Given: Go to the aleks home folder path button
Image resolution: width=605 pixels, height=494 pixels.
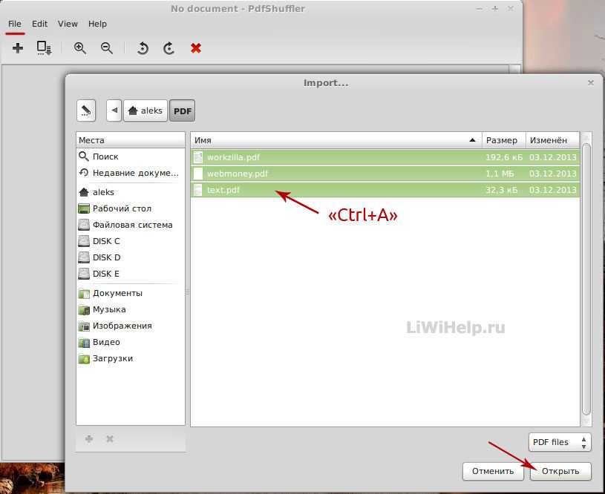Looking at the screenshot, I should click(x=145, y=111).
